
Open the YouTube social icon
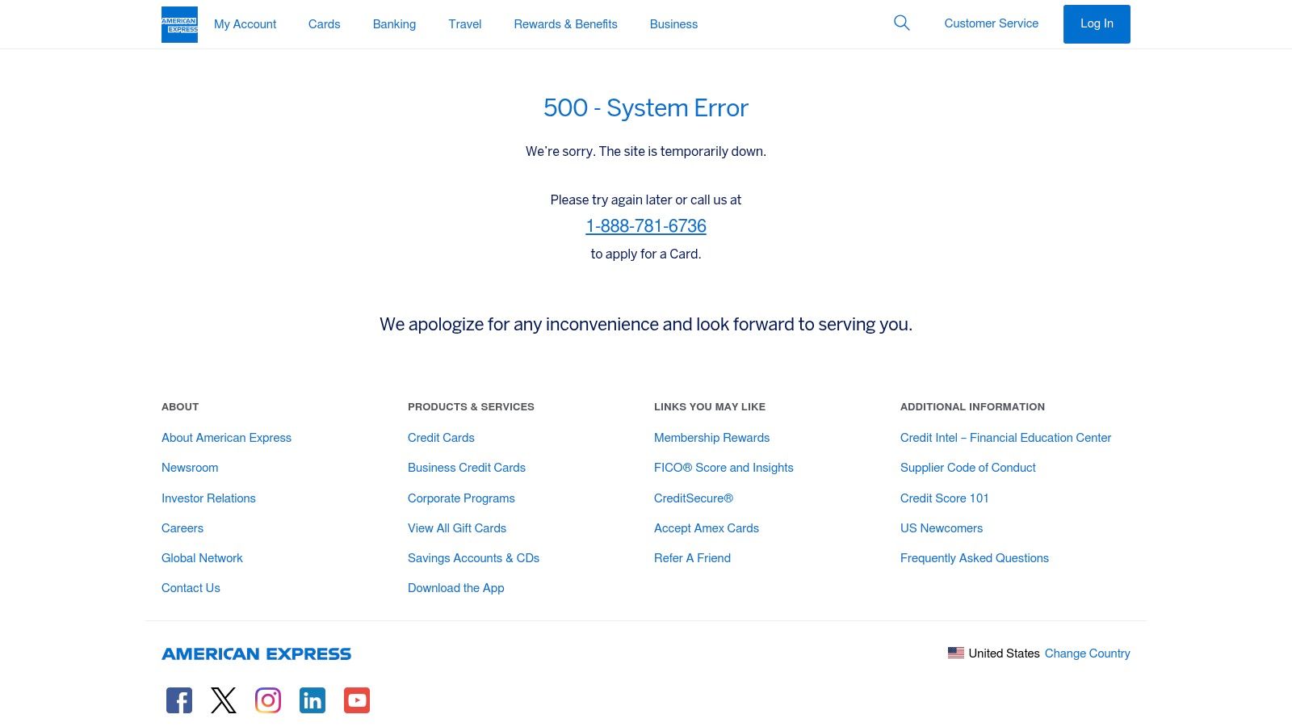pos(357,700)
